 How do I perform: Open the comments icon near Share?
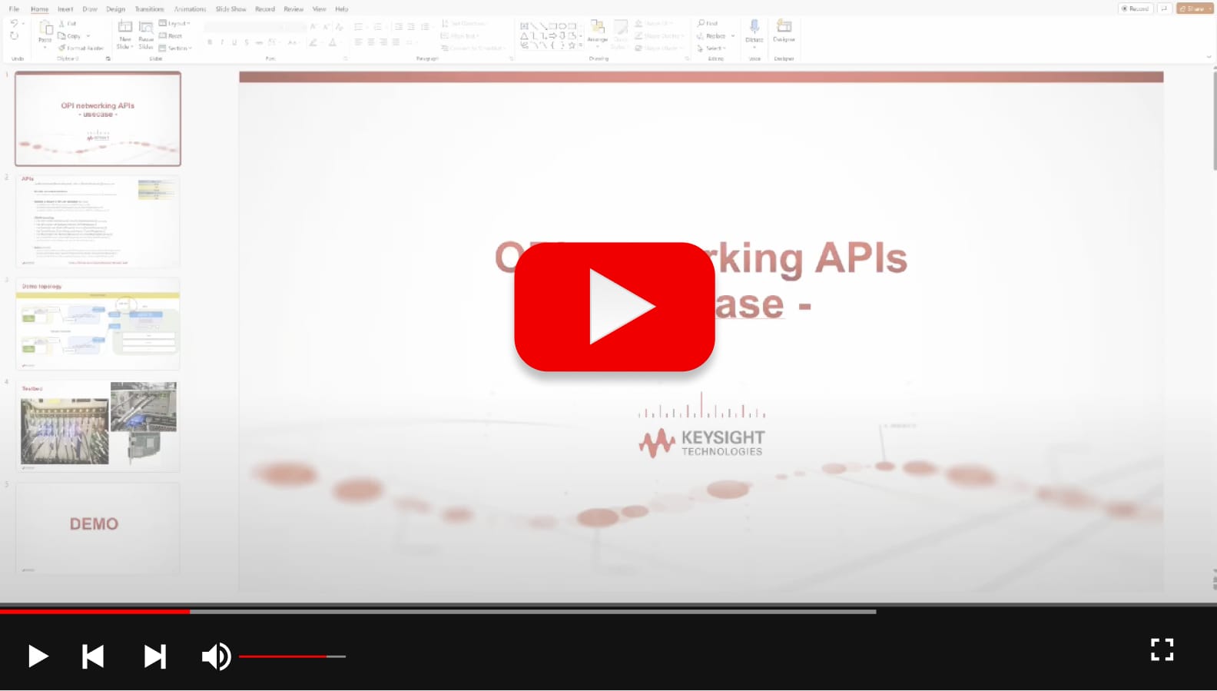tap(1164, 8)
